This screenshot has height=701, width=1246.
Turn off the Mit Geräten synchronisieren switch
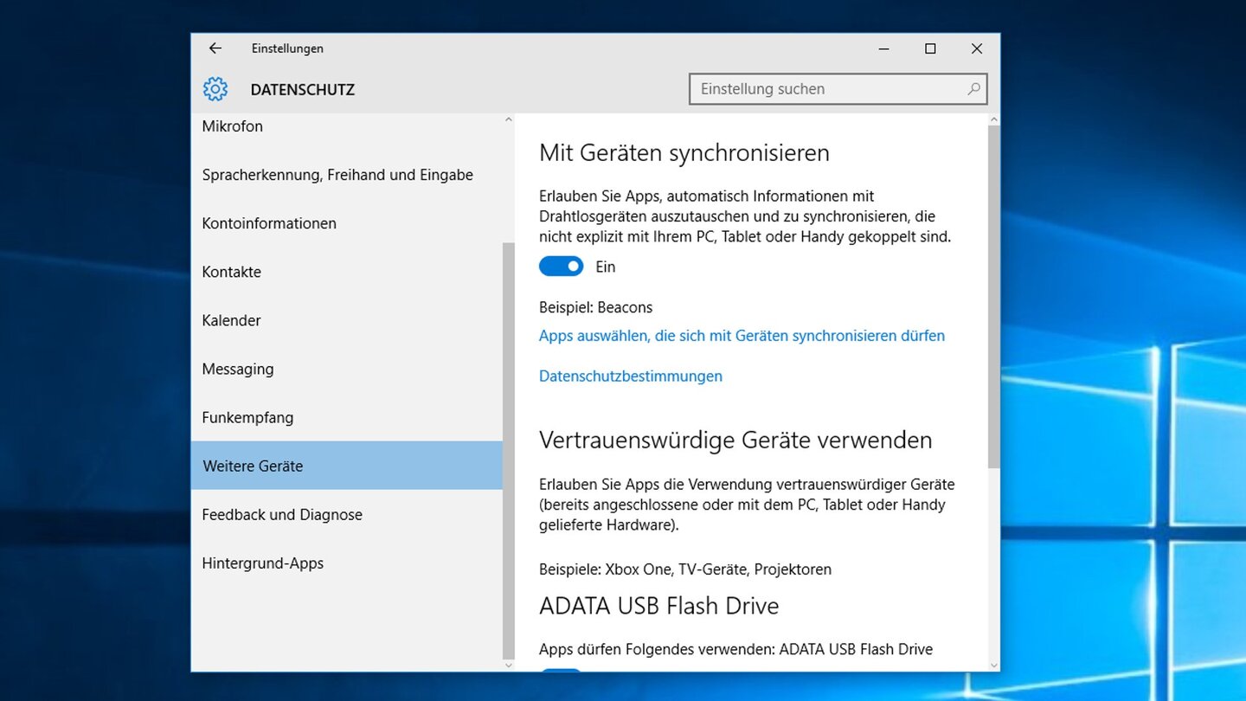point(561,267)
